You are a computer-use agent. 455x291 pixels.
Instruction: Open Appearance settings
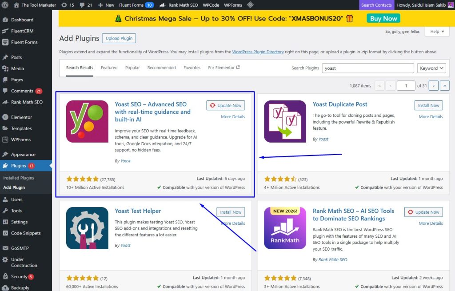23,154
